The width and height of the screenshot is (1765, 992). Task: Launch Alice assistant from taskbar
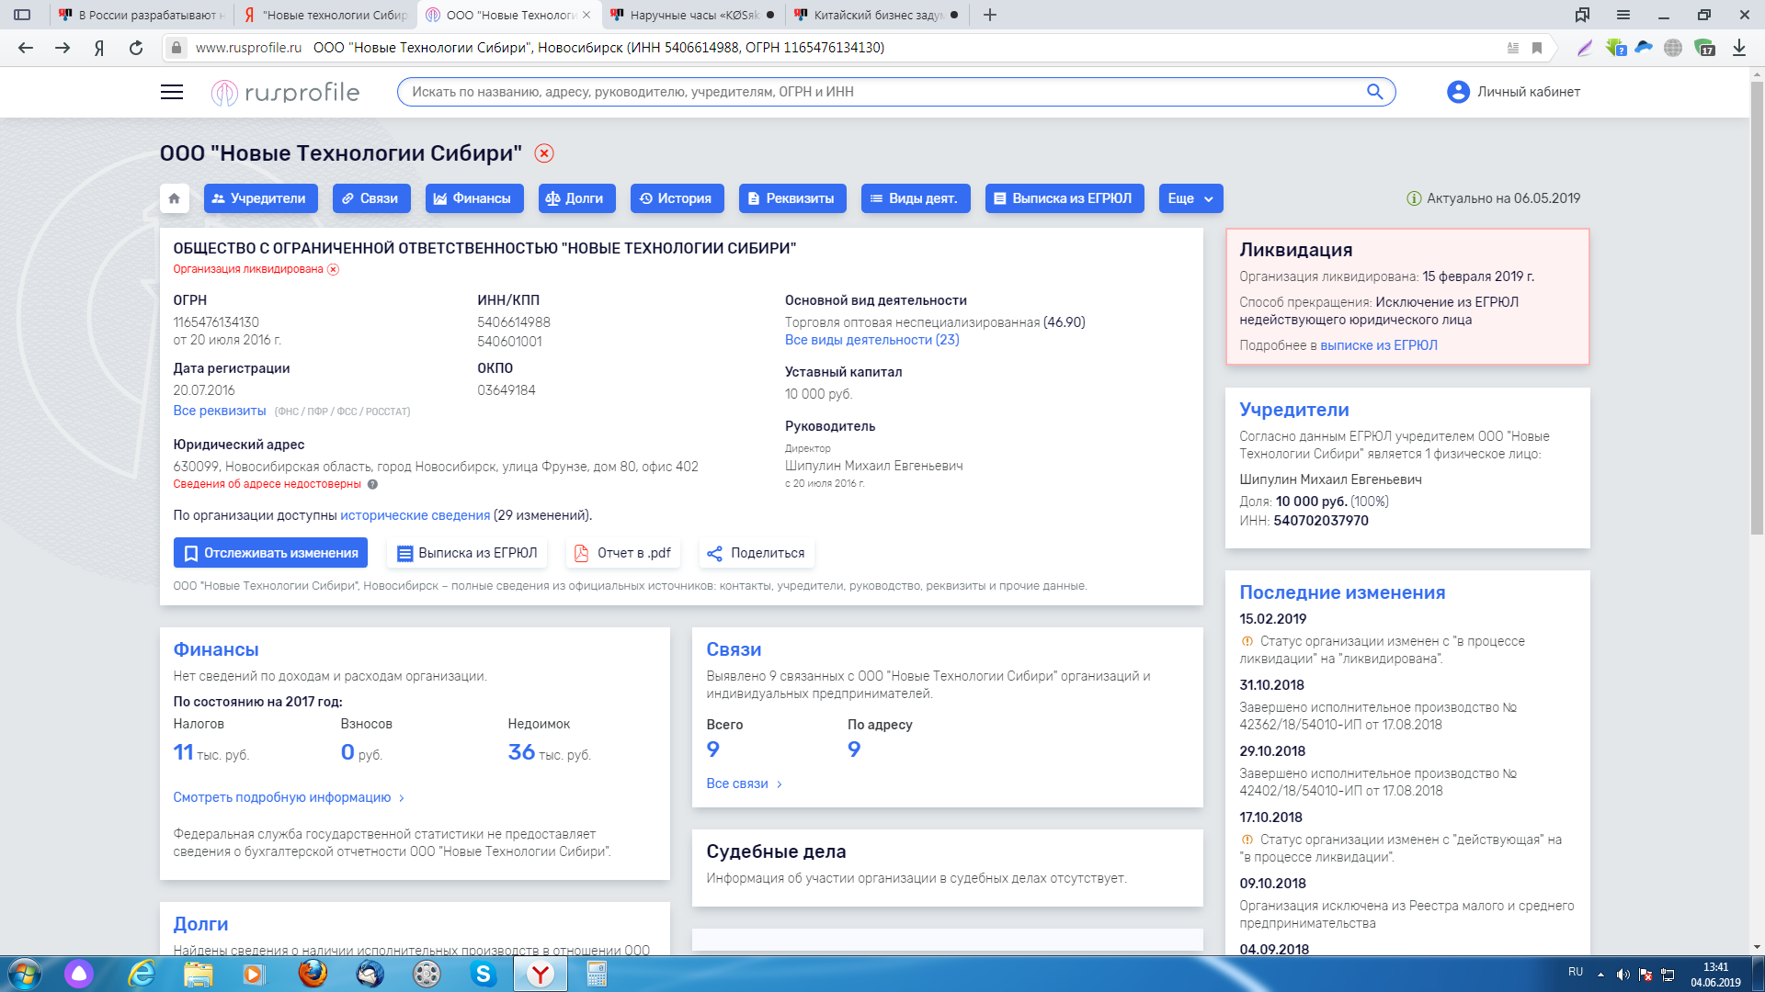tap(79, 974)
